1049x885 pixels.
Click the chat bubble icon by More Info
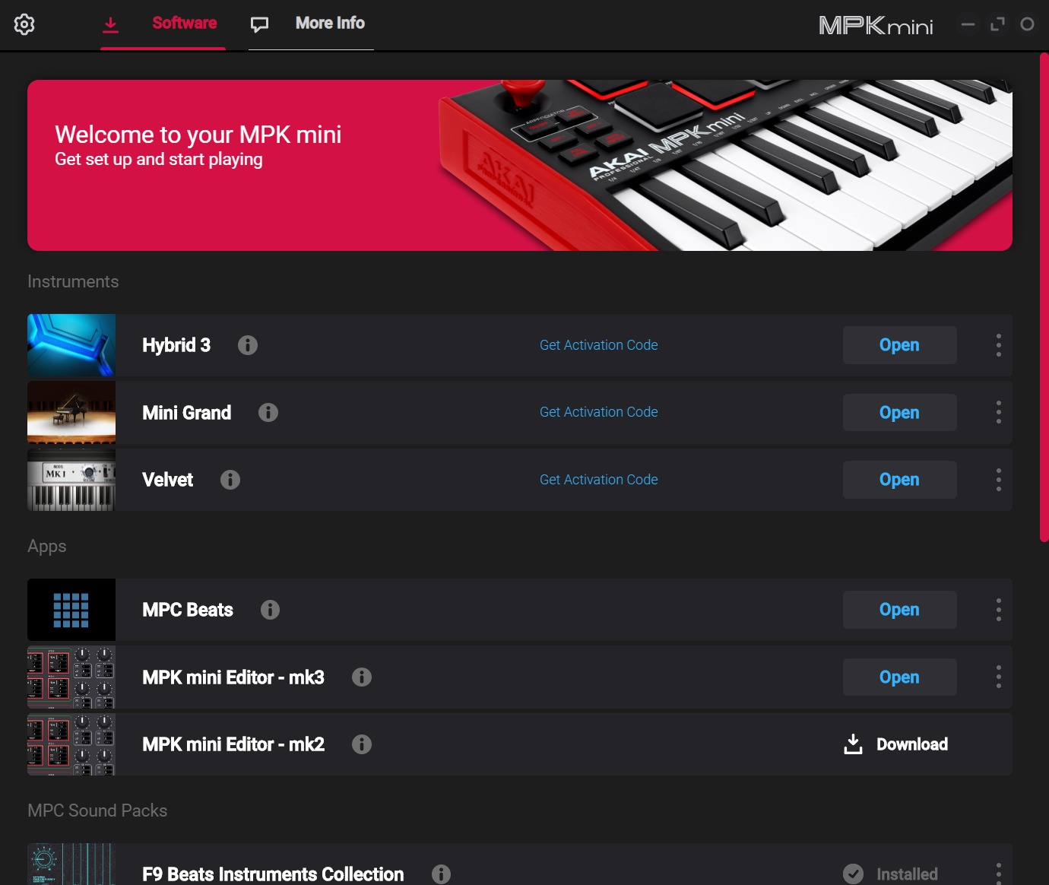(260, 24)
